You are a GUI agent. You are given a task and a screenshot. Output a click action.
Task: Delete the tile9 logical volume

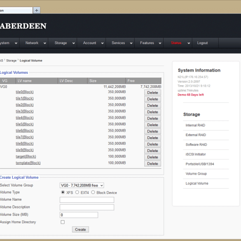(x=152, y=151)
